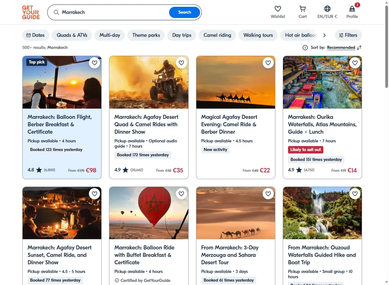Open the EN/EUR language globe icon
The image size is (389, 285).
click(x=327, y=9)
